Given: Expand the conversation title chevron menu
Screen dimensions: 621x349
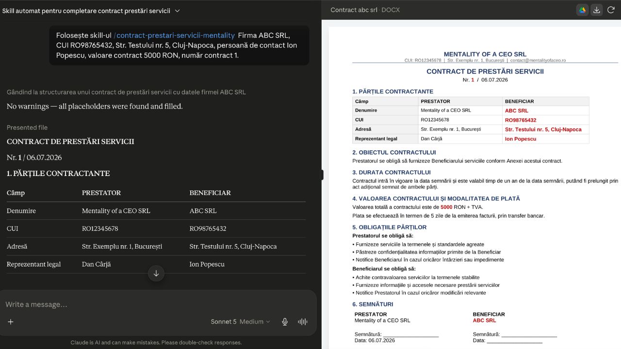Looking at the screenshot, I should [x=177, y=11].
